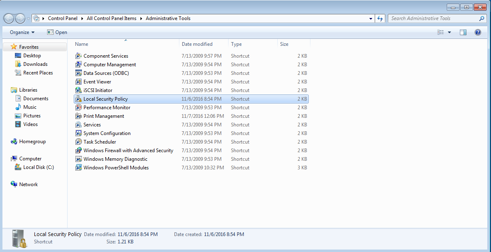This screenshot has height=252, width=491.
Task: Select the Services shortcut icon
Action: pyautogui.click(x=79, y=125)
